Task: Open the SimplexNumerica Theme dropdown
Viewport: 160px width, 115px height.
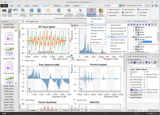Action: pyautogui.click(x=144, y=6)
